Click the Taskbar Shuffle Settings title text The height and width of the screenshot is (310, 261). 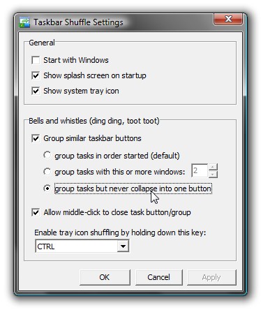coord(78,22)
